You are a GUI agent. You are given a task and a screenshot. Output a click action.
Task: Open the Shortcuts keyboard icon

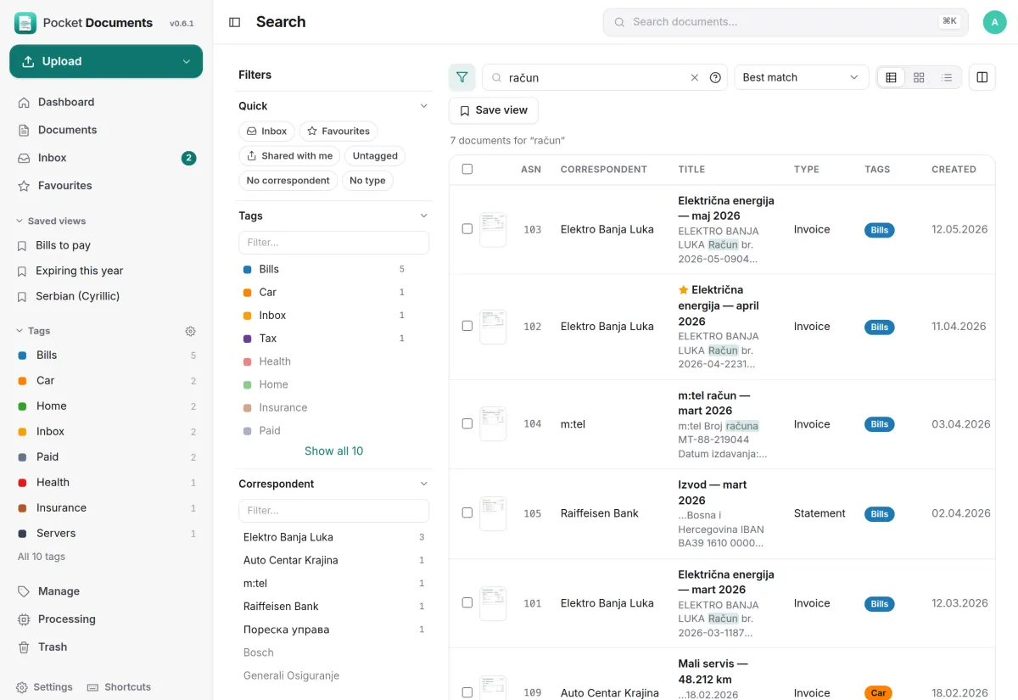(x=93, y=687)
